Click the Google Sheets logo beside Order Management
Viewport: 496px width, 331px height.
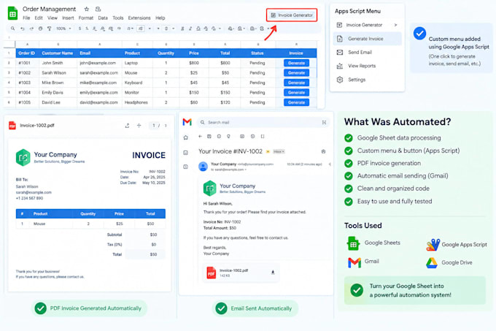point(12,13)
